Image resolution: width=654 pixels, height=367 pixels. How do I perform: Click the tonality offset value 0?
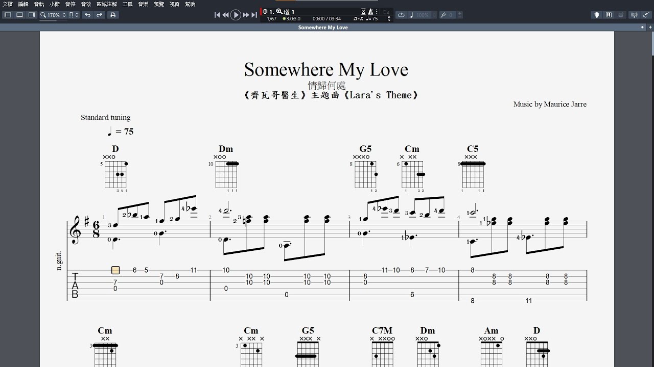click(x=451, y=15)
